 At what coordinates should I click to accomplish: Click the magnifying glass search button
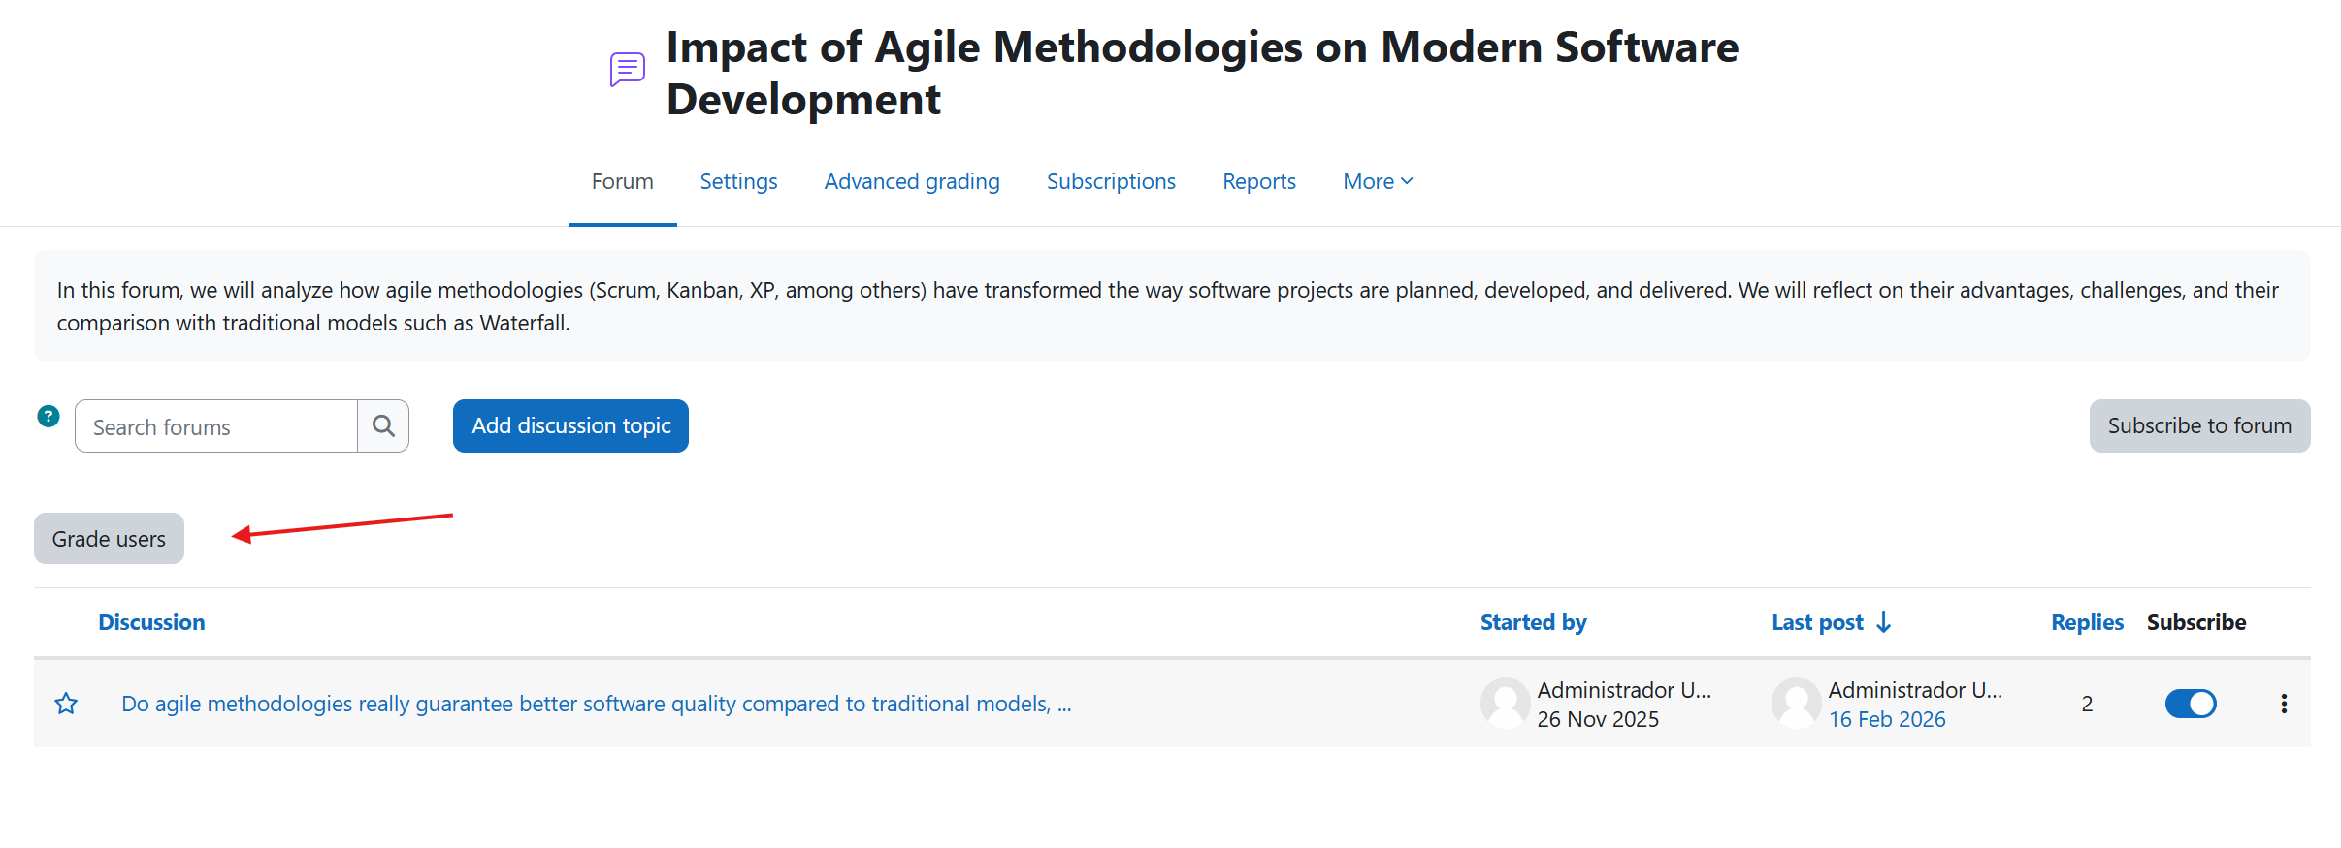click(x=383, y=426)
